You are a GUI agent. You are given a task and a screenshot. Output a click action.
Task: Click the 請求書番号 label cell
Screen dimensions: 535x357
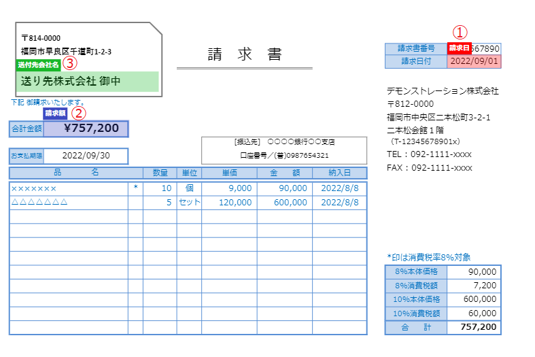(416, 48)
